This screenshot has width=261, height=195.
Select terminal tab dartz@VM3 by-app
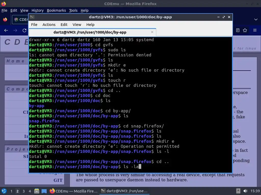click(90, 32)
